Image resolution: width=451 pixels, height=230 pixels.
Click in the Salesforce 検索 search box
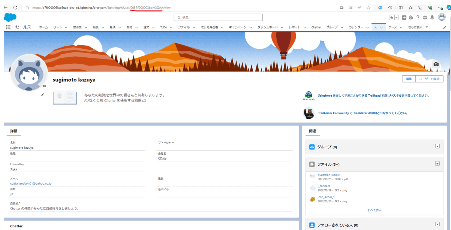218,17
